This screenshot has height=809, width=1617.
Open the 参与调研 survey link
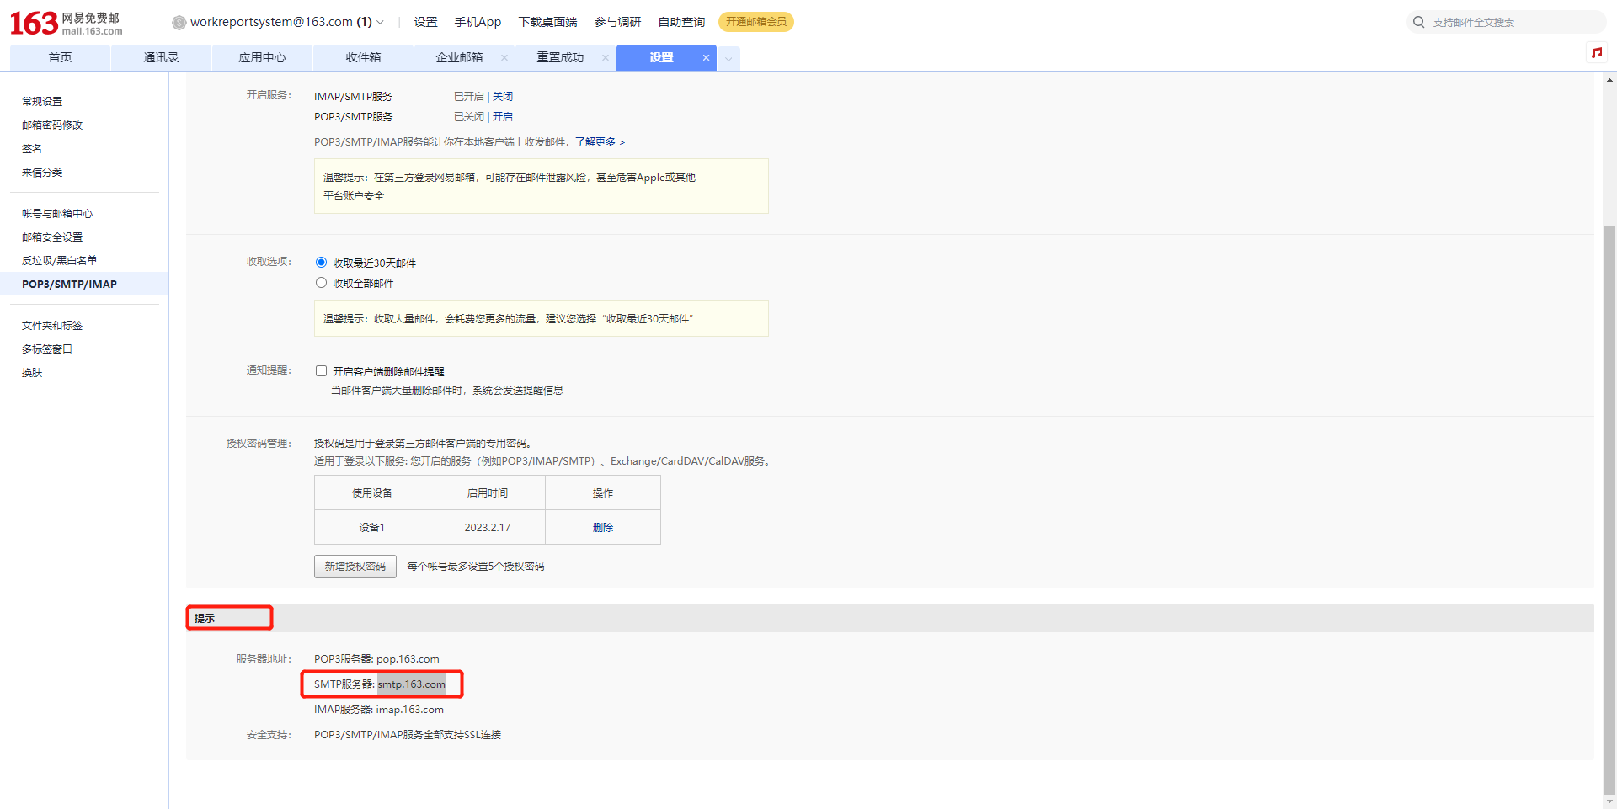click(x=617, y=22)
